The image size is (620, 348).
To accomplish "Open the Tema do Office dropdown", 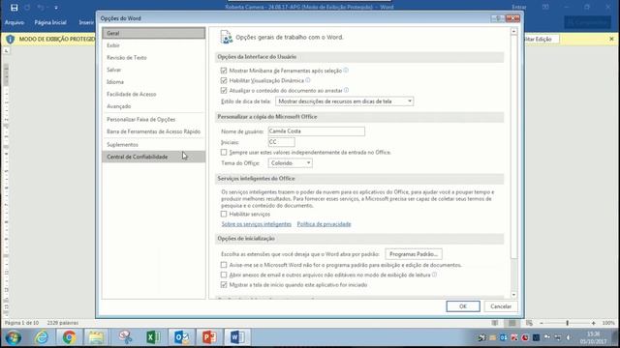I will coord(291,163).
